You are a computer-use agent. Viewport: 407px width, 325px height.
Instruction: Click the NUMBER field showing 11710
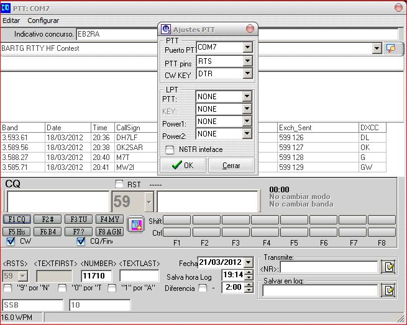pos(96,276)
